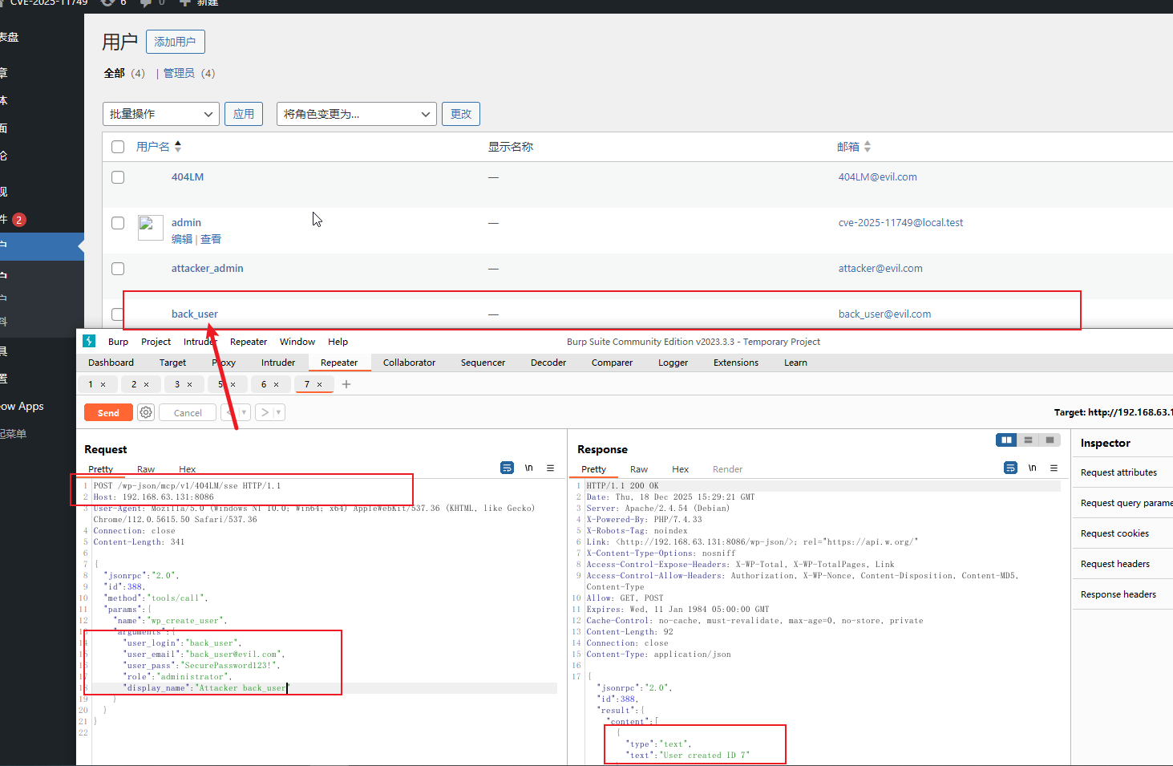Image resolution: width=1173 pixels, height=766 pixels.
Task: Close Repeater tab 2
Action: click(x=146, y=384)
